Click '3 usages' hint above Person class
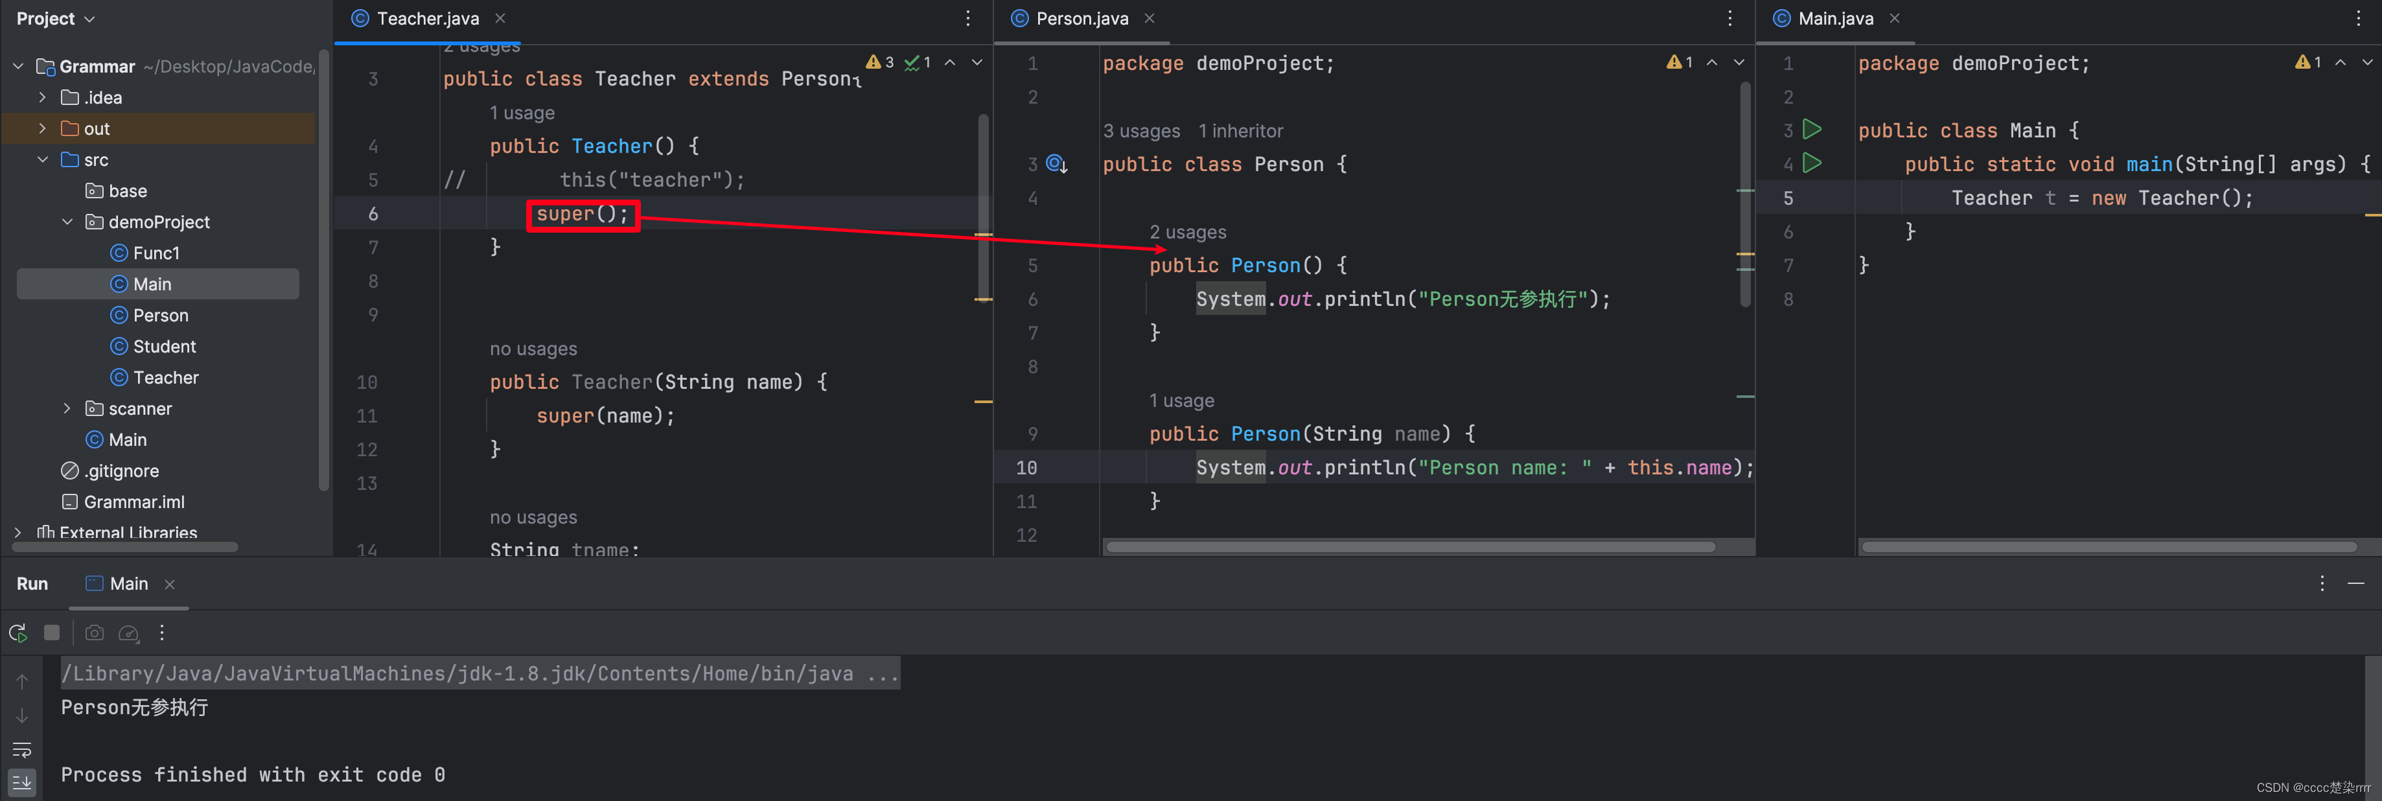 point(1141,130)
